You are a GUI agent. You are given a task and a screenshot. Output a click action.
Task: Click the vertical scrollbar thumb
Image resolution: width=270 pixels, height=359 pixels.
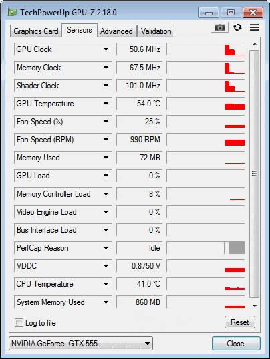pyautogui.click(x=254, y=174)
